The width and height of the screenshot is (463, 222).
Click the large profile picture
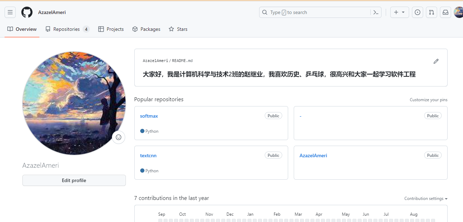74,103
